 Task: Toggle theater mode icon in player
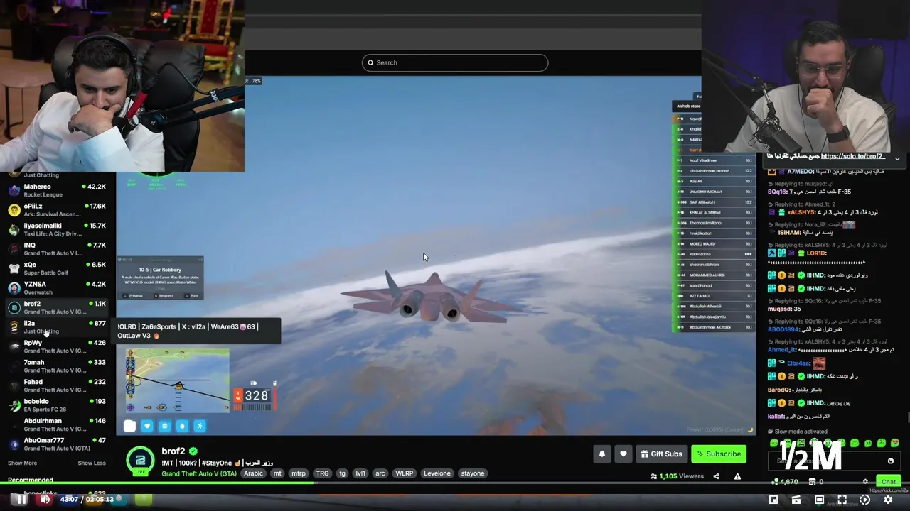pos(819,500)
